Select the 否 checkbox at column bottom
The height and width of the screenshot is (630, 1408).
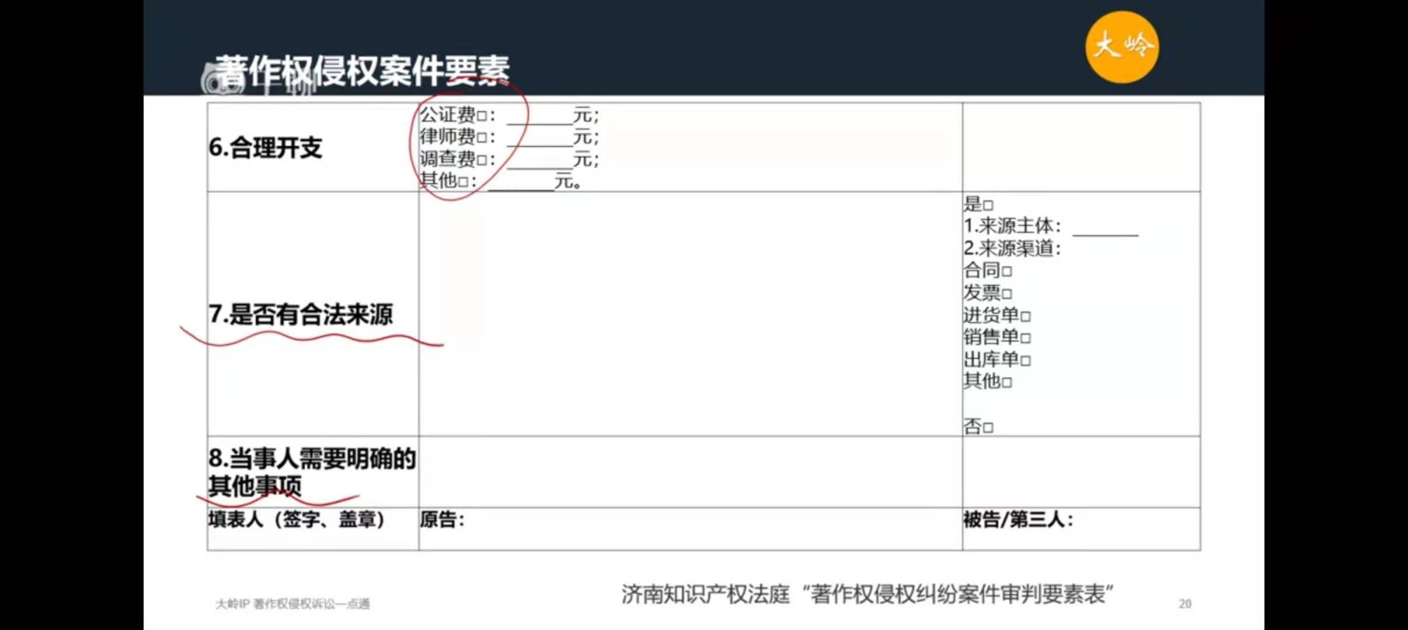pyautogui.click(x=988, y=428)
